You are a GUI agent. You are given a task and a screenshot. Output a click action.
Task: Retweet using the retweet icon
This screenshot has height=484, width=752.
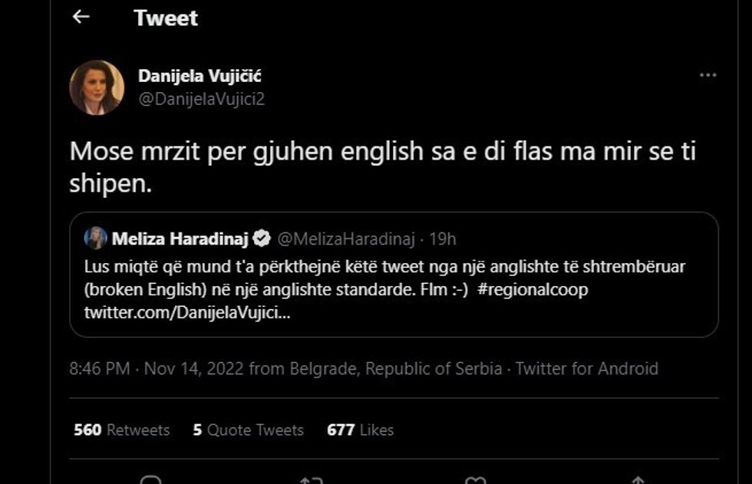pyautogui.click(x=311, y=480)
